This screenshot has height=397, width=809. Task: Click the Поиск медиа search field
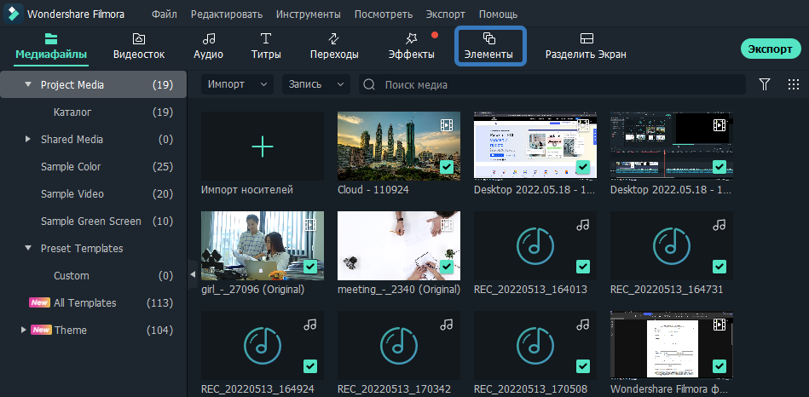coord(552,84)
